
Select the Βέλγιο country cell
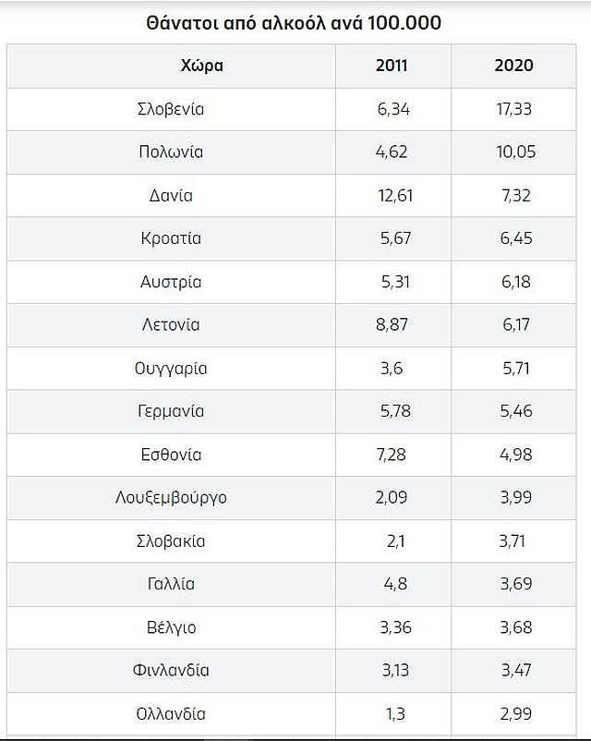(172, 627)
